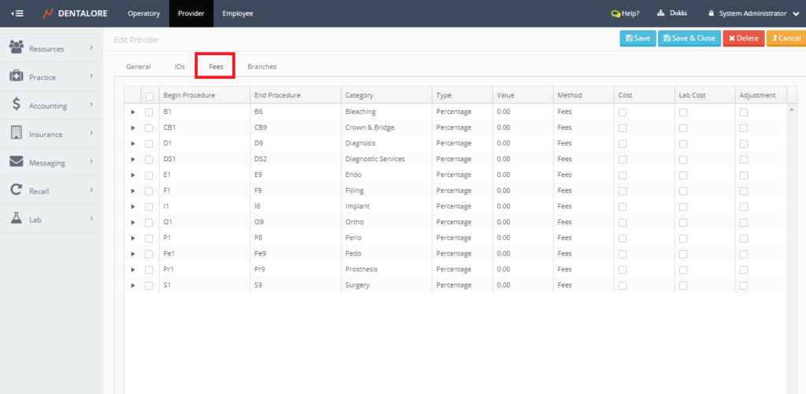Image resolution: width=806 pixels, height=394 pixels.
Task: Expand the S1 Surgery row arrow
Action: coord(133,285)
